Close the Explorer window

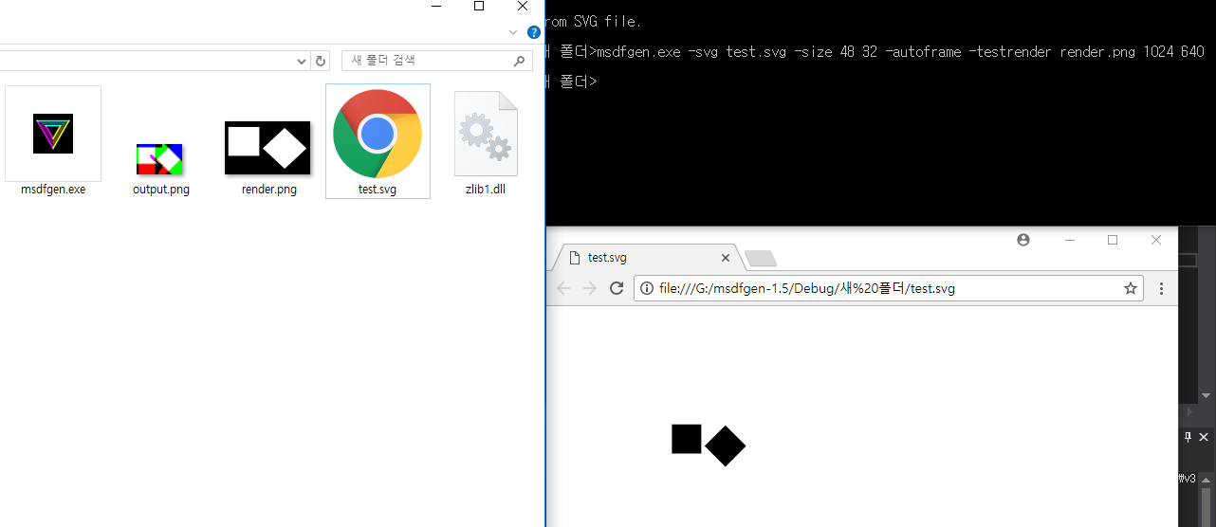click(523, 6)
